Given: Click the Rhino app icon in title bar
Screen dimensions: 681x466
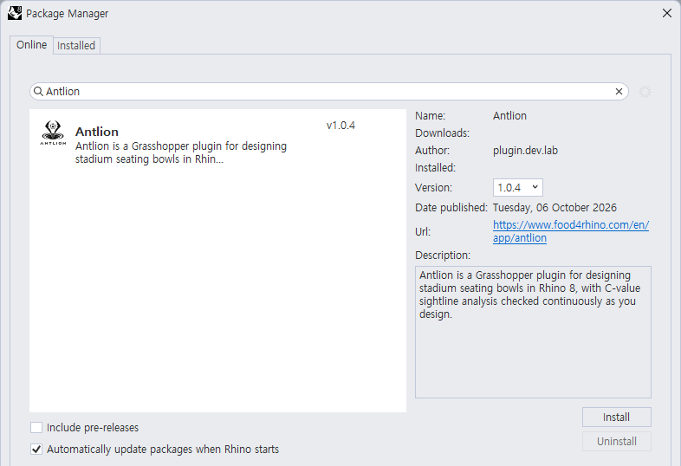Looking at the screenshot, I should click(x=15, y=13).
